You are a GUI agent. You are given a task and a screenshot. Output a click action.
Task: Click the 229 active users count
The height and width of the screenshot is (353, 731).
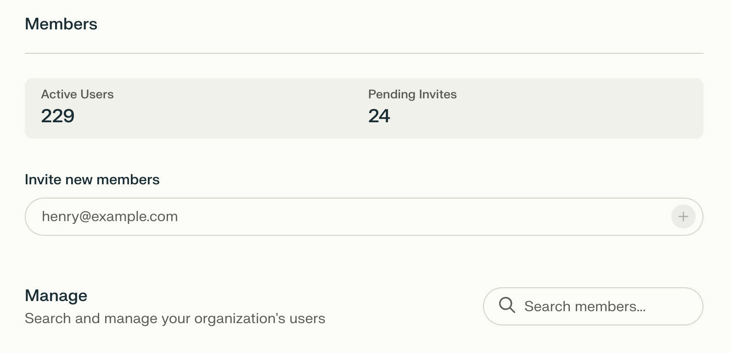[x=58, y=116]
